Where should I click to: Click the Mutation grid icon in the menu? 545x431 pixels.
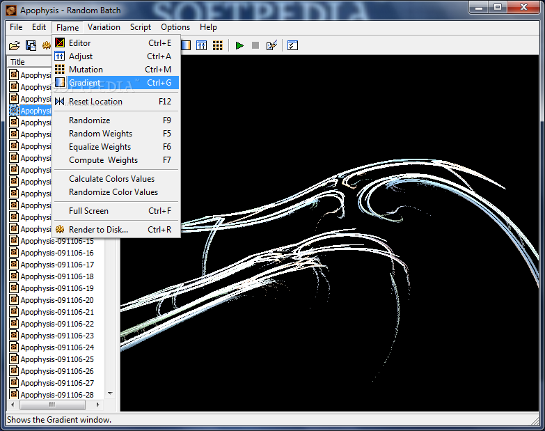click(x=60, y=69)
